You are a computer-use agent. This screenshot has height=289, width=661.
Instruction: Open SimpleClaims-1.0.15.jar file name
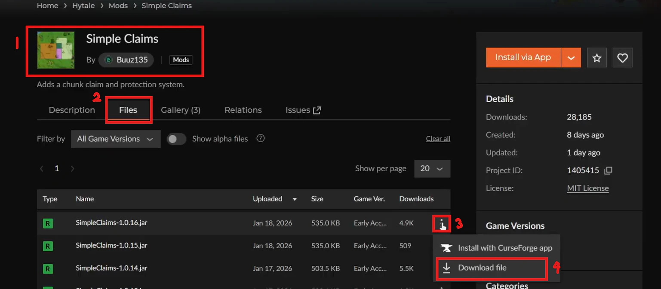[111, 245]
